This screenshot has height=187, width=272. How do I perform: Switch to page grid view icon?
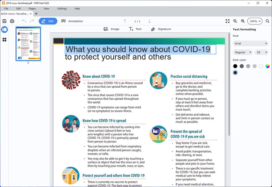4,40
